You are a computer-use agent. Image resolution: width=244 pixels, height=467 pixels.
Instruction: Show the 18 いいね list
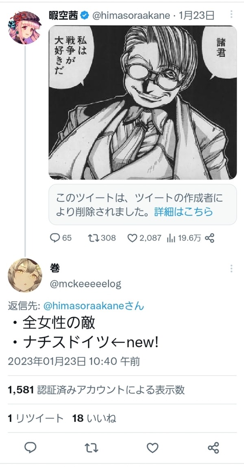click(x=94, y=419)
